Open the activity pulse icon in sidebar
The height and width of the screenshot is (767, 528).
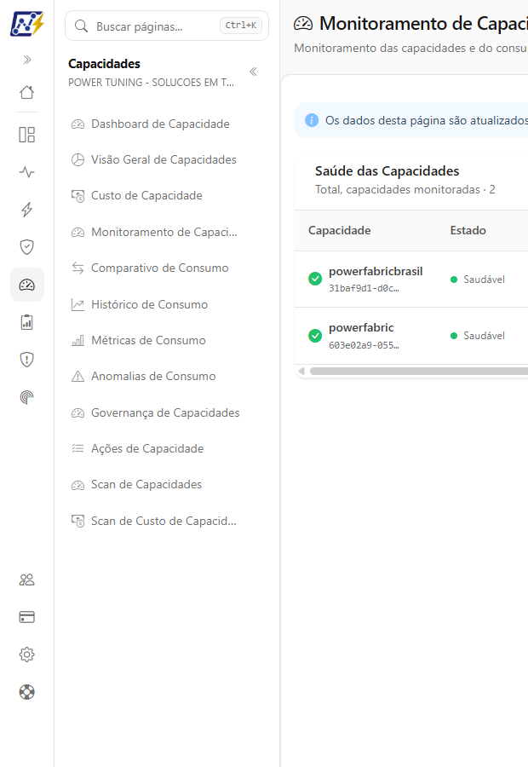[x=27, y=172]
